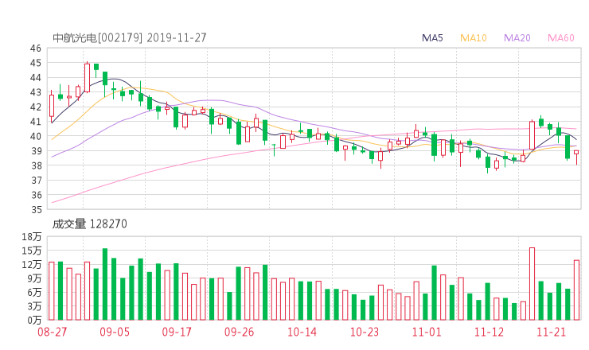The image size is (589, 350).
Task: Click the first red volume bar at 08-27
Action: (52, 291)
